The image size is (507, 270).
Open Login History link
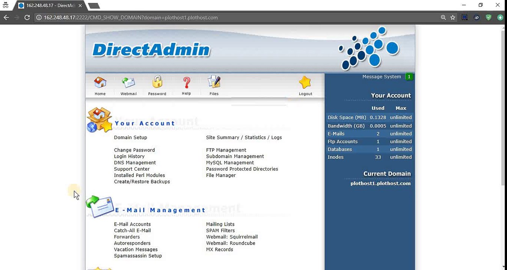coord(129,156)
